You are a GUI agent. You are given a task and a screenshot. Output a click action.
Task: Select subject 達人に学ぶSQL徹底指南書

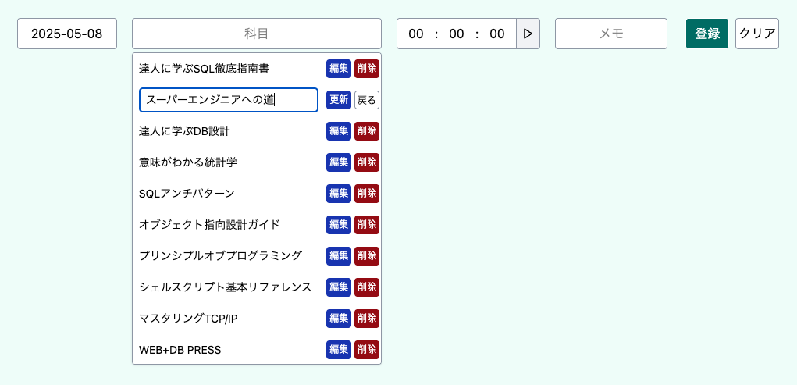(x=204, y=70)
